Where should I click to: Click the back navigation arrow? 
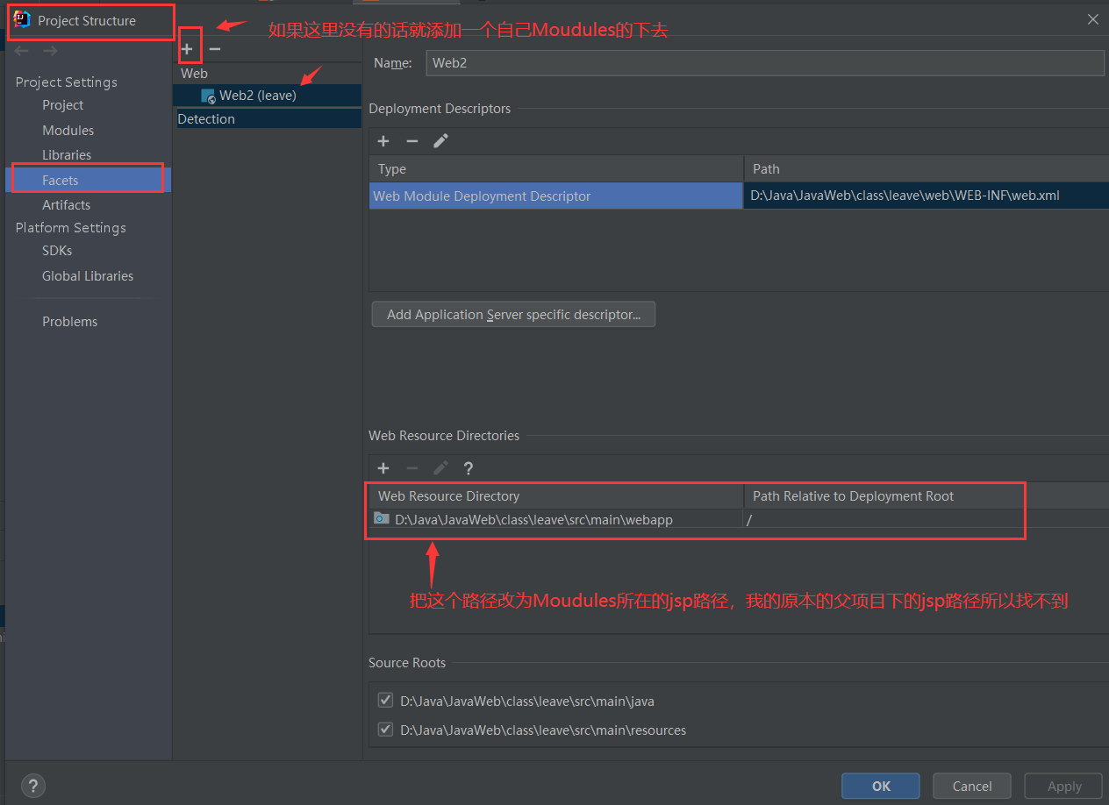point(21,50)
